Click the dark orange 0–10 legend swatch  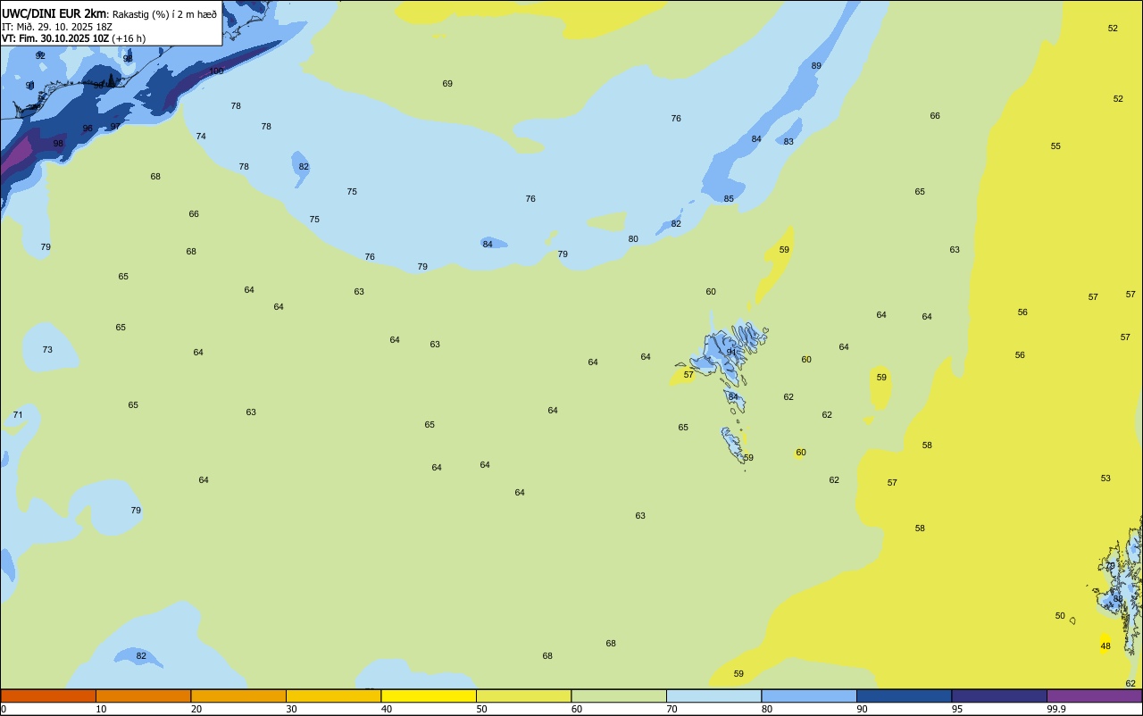click(x=48, y=695)
